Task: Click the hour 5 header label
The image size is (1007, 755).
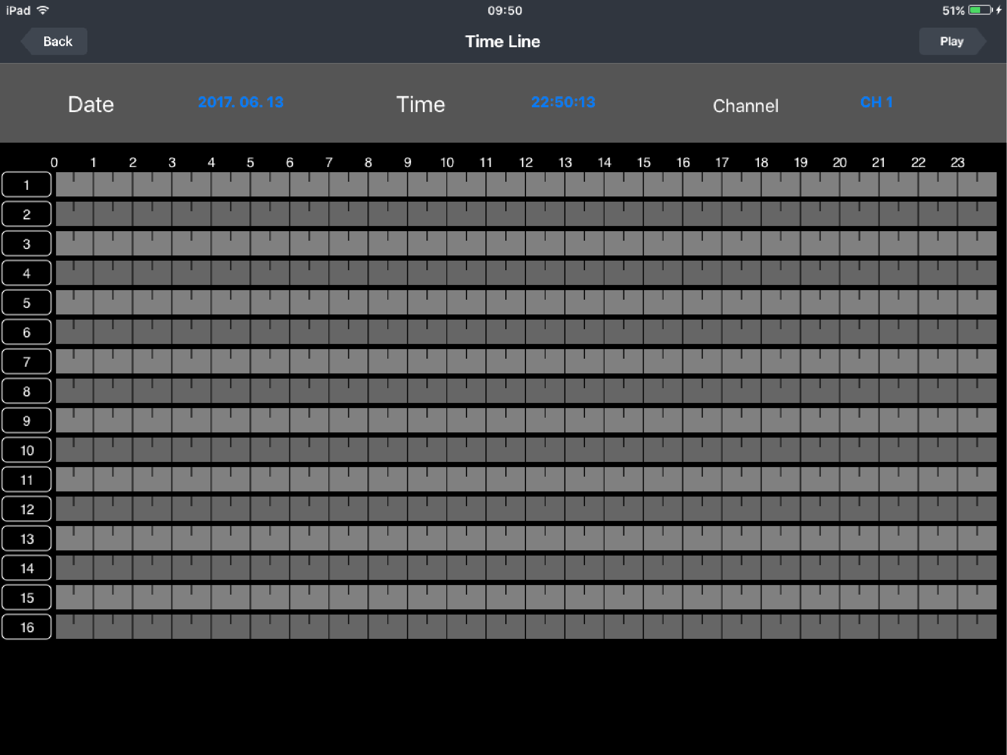Action: pos(250,163)
